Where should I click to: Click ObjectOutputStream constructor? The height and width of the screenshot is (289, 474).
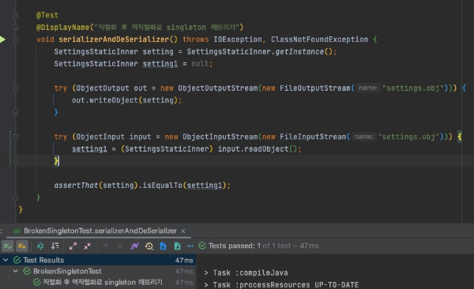click(218, 88)
